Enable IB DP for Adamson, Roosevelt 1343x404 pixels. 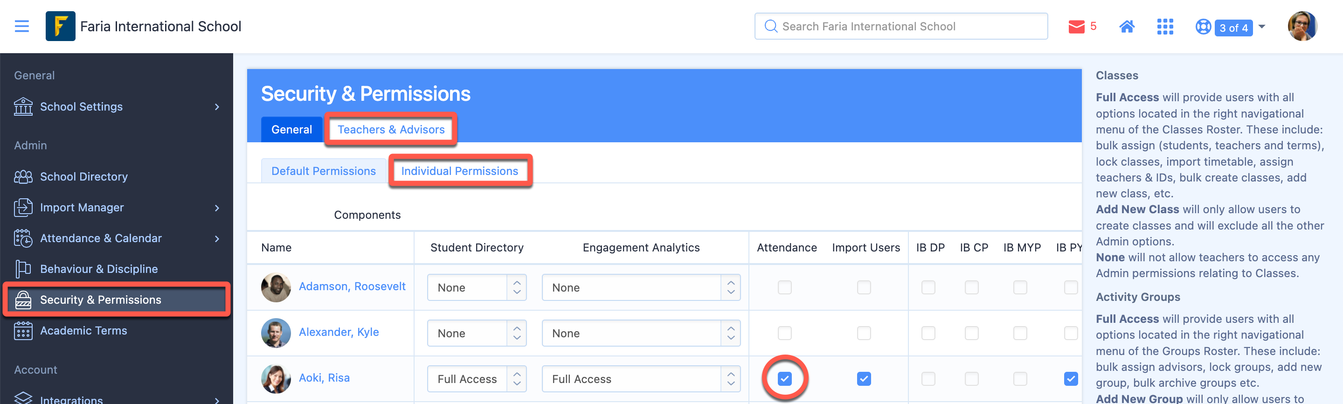tap(928, 287)
